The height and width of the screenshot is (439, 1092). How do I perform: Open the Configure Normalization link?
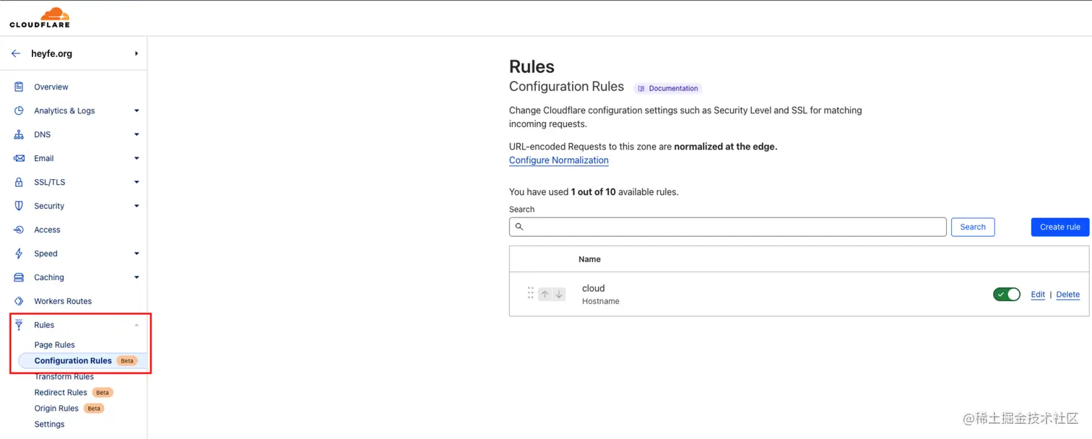tap(558, 160)
